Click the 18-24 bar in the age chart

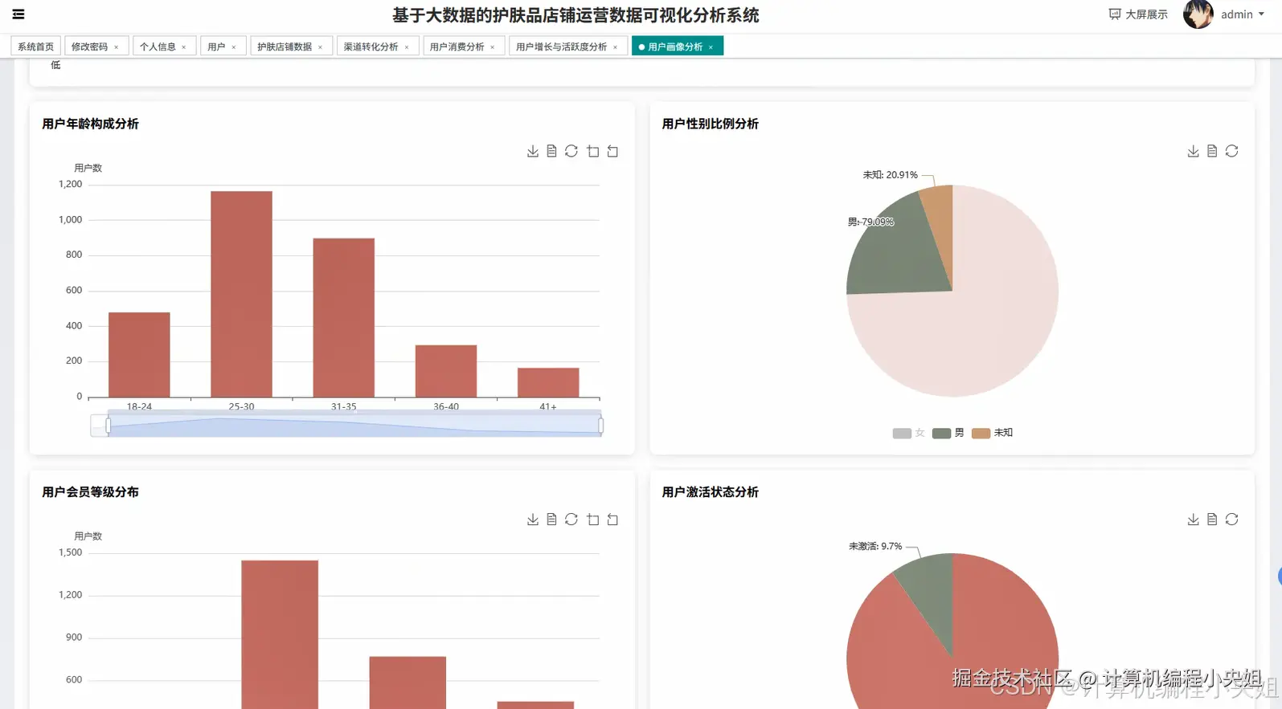click(x=139, y=355)
